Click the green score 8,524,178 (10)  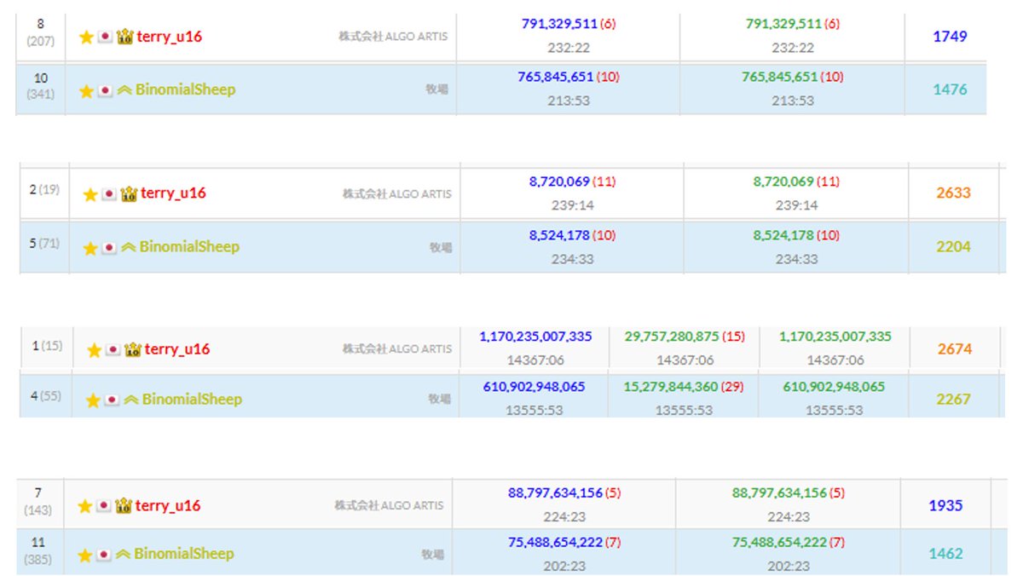point(795,235)
